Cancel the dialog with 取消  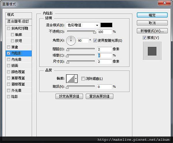pyautogui.click(x=152, y=23)
